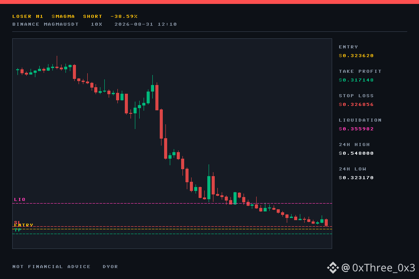This screenshot has width=419, height=279.
Task: Click the TAKE PROFIT heading
Action: tap(360, 71)
